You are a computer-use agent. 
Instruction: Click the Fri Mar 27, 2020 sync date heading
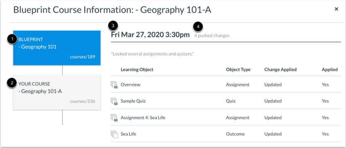pos(150,35)
